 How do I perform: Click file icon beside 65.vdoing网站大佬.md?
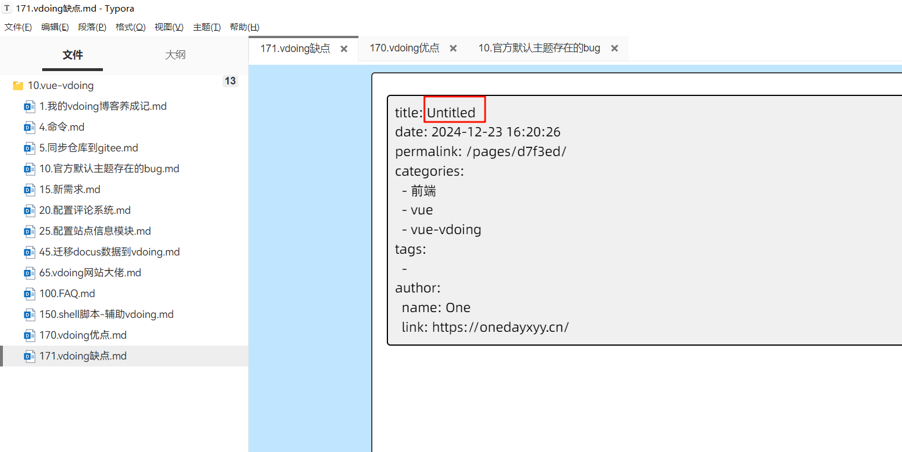click(x=29, y=273)
